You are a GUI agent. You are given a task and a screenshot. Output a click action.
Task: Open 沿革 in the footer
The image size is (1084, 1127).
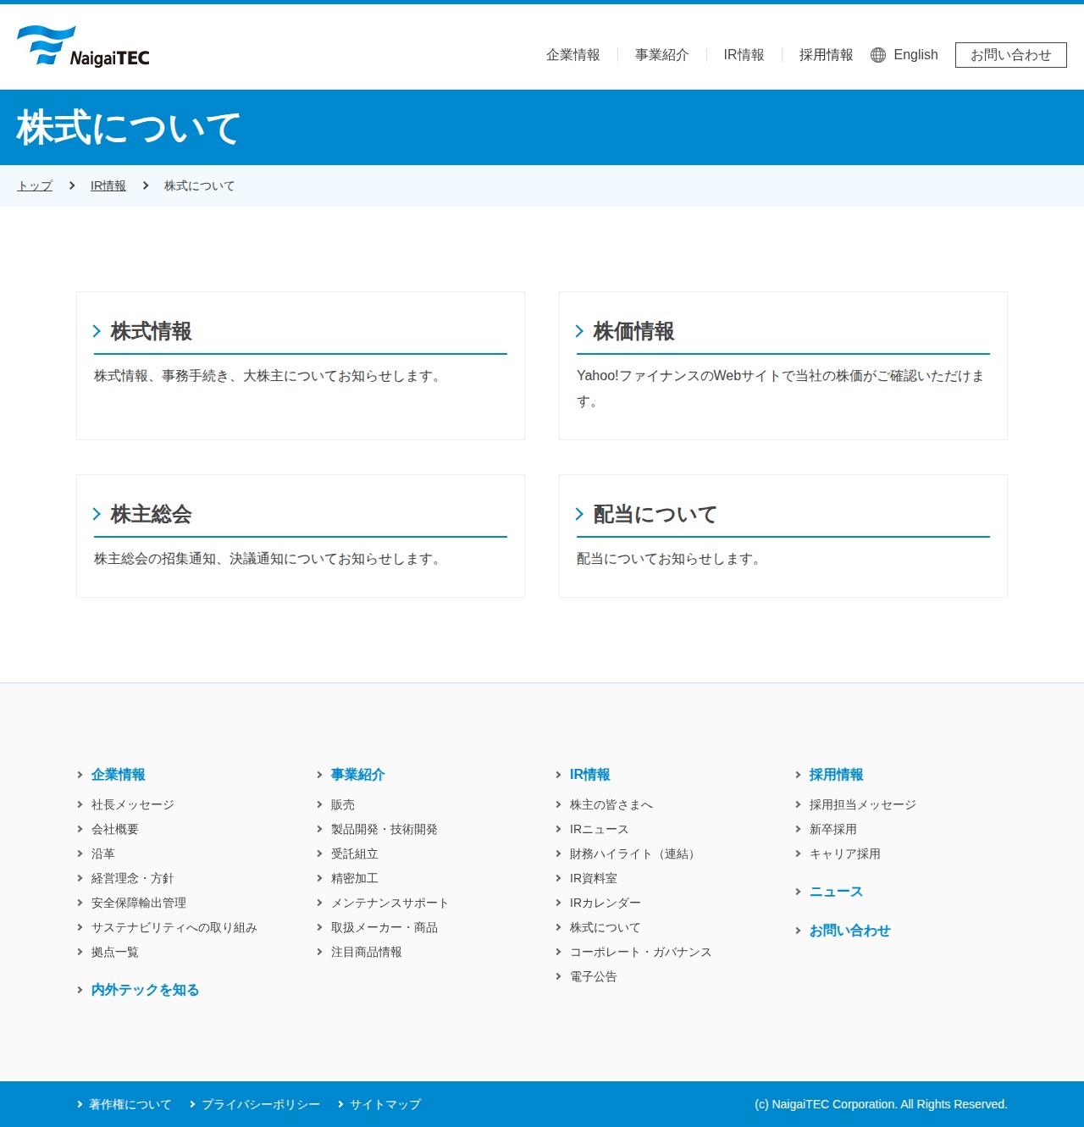click(x=103, y=854)
